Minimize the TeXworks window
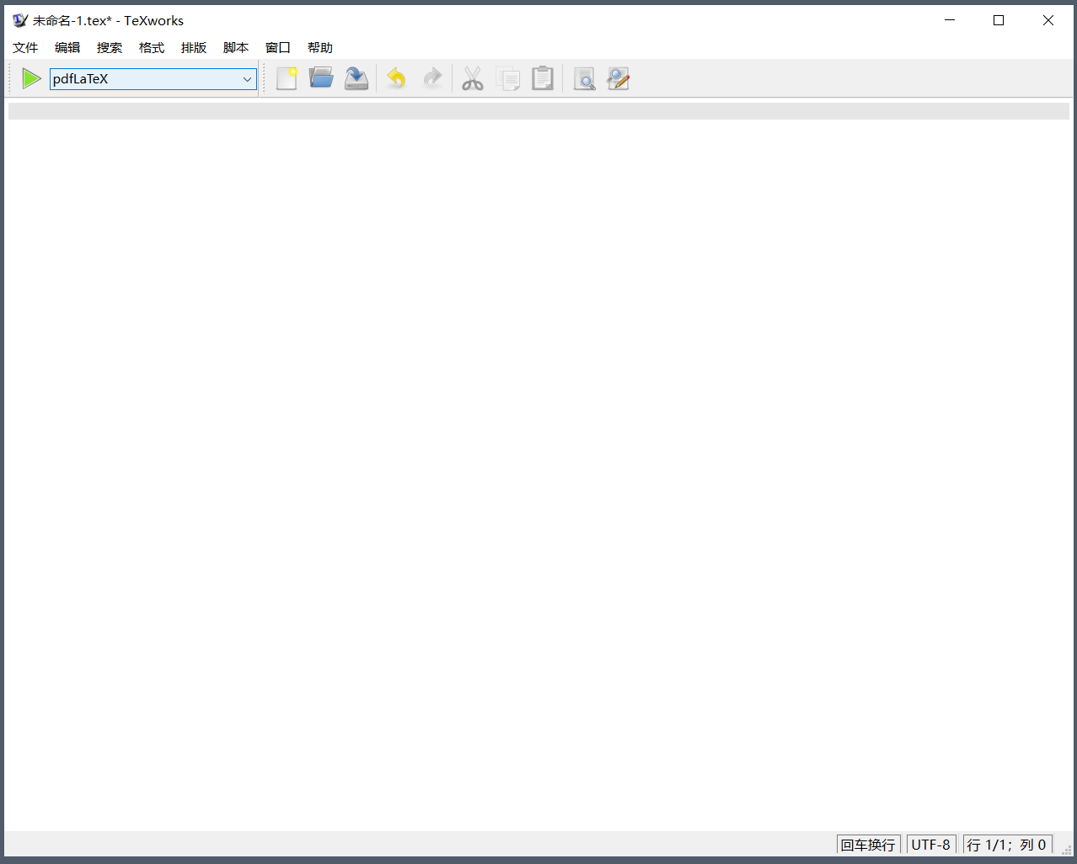The height and width of the screenshot is (864, 1077). click(x=950, y=20)
